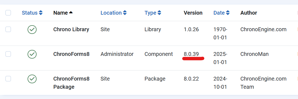Viewport: 298px width, 99px height.
Task: Click sort arrows icon beside Status header
Action: click(41, 13)
